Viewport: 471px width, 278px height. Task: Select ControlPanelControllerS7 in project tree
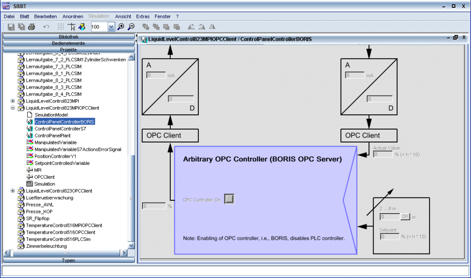point(60,129)
